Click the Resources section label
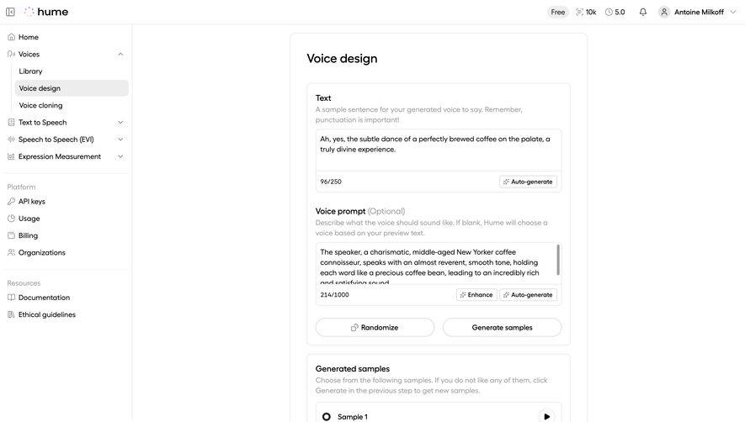The image size is (745, 422). 24,283
